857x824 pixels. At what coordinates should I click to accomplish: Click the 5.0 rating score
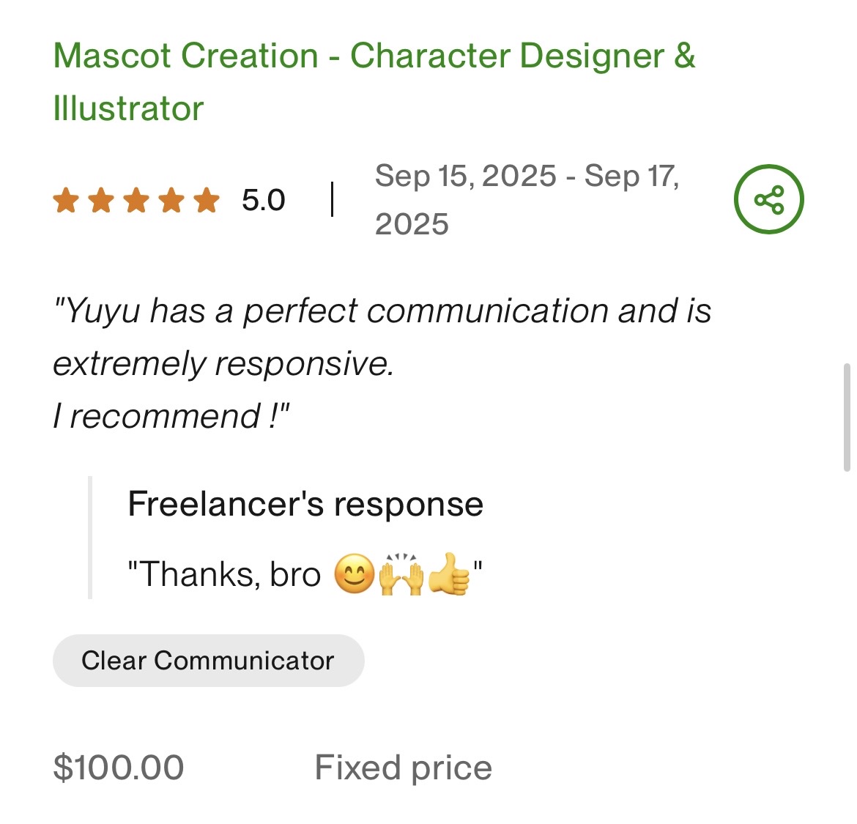263,200
